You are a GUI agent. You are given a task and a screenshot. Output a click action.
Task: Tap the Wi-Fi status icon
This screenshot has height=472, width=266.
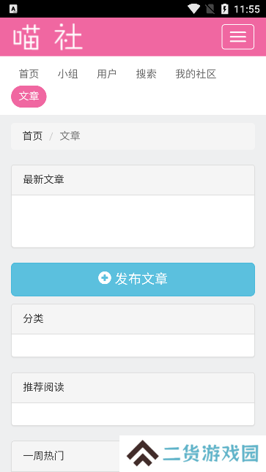[193, 9]
